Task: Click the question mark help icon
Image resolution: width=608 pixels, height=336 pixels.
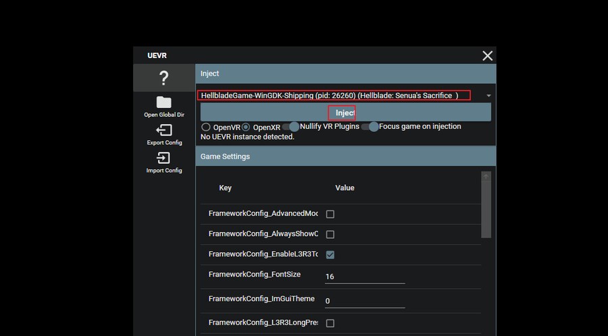Action: pyautogui.click(x=163, y=78)
